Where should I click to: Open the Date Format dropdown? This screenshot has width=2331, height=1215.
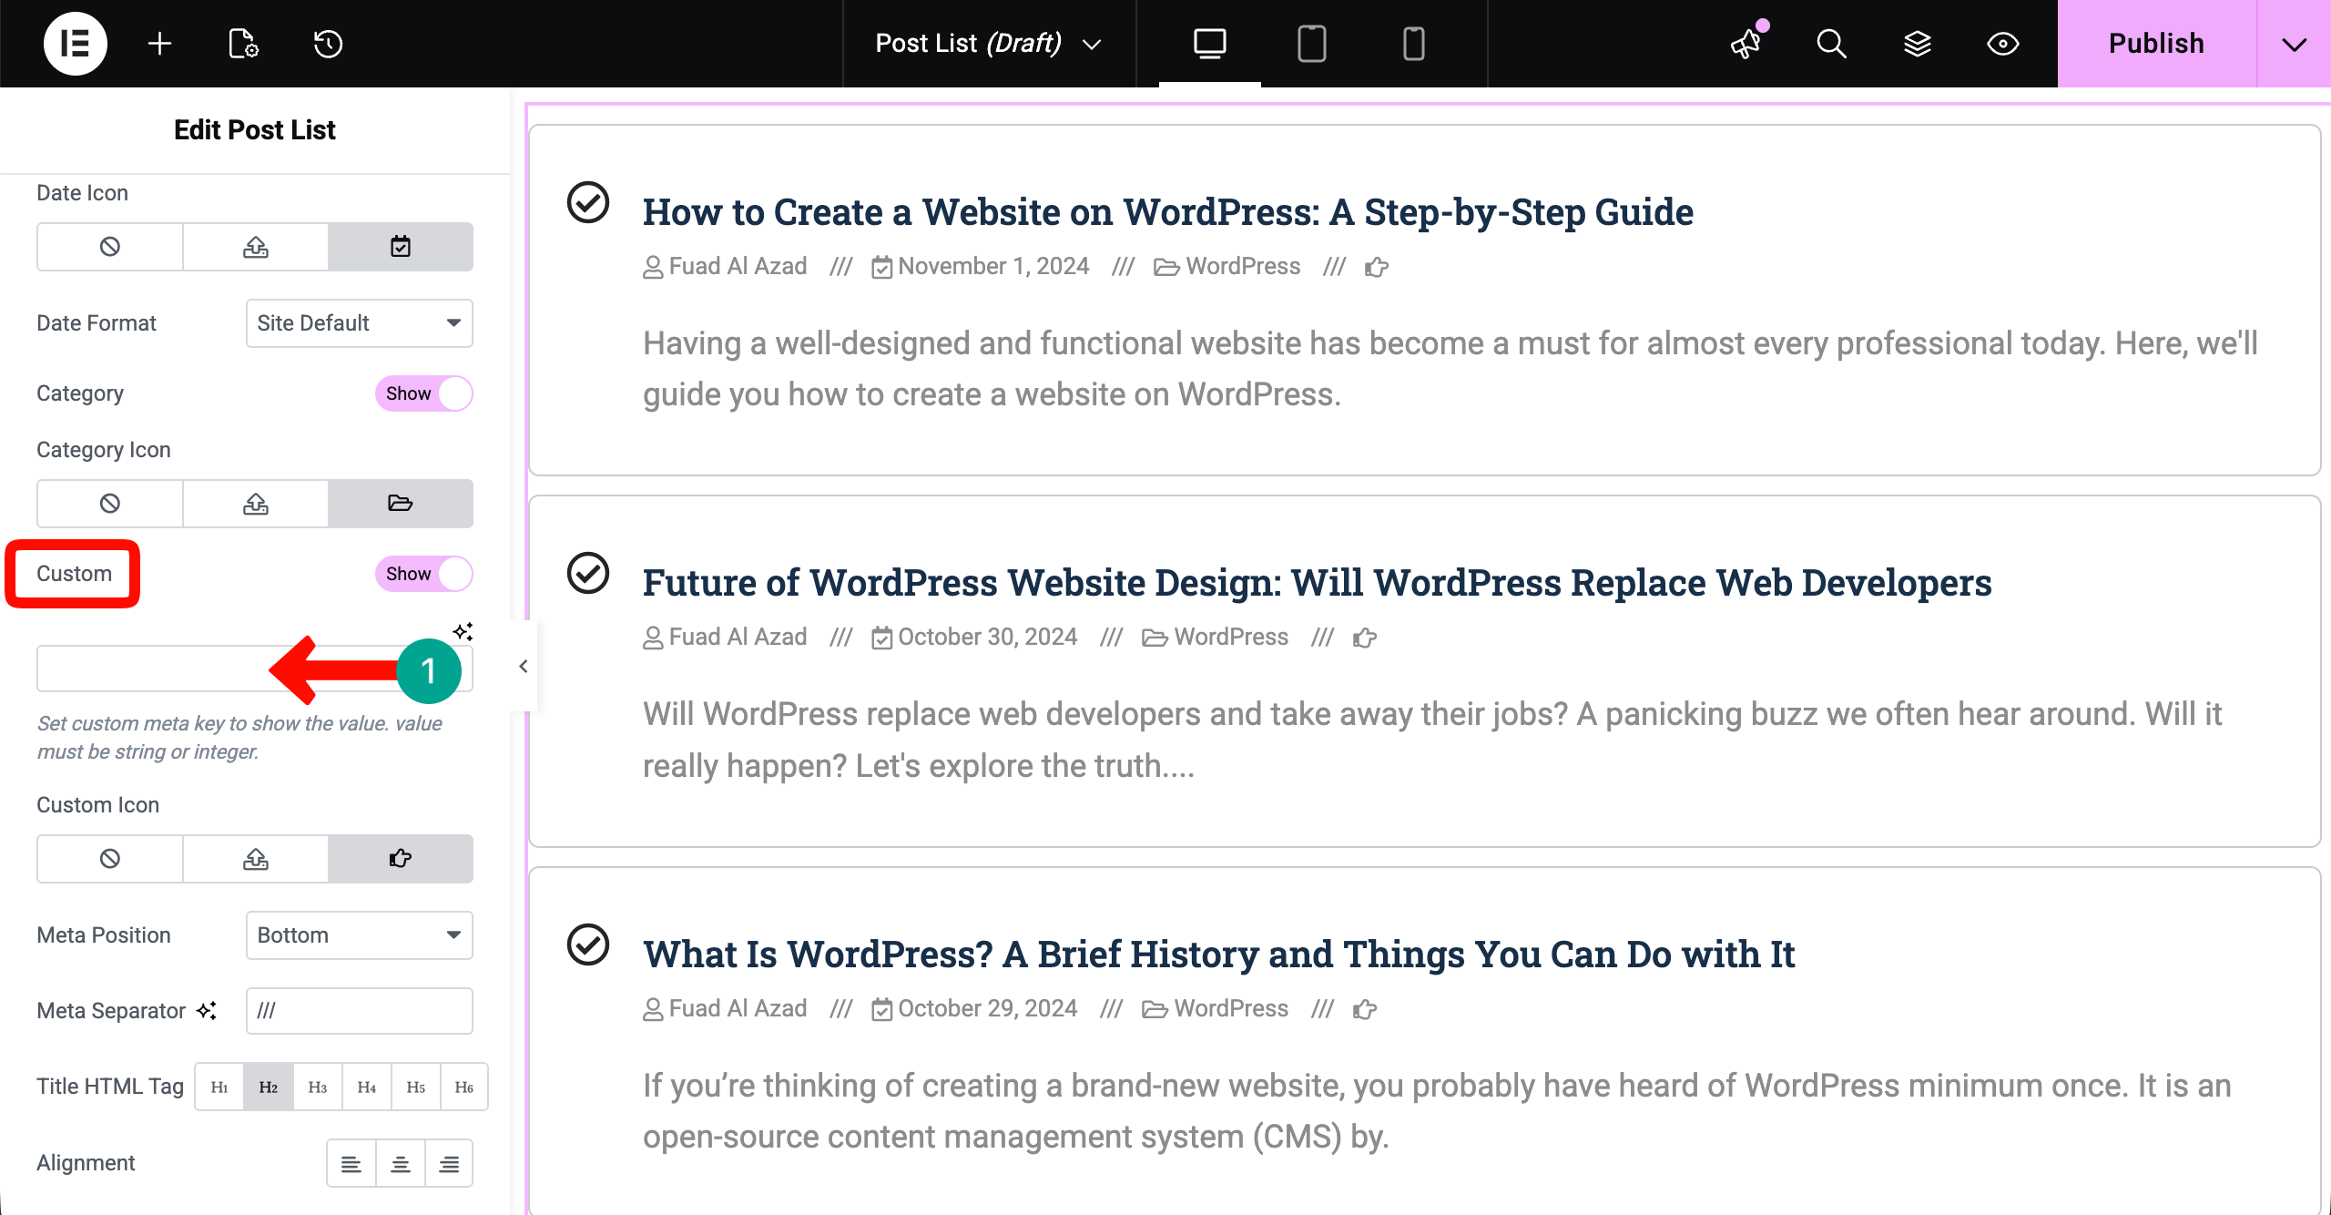tap(359, 322)
